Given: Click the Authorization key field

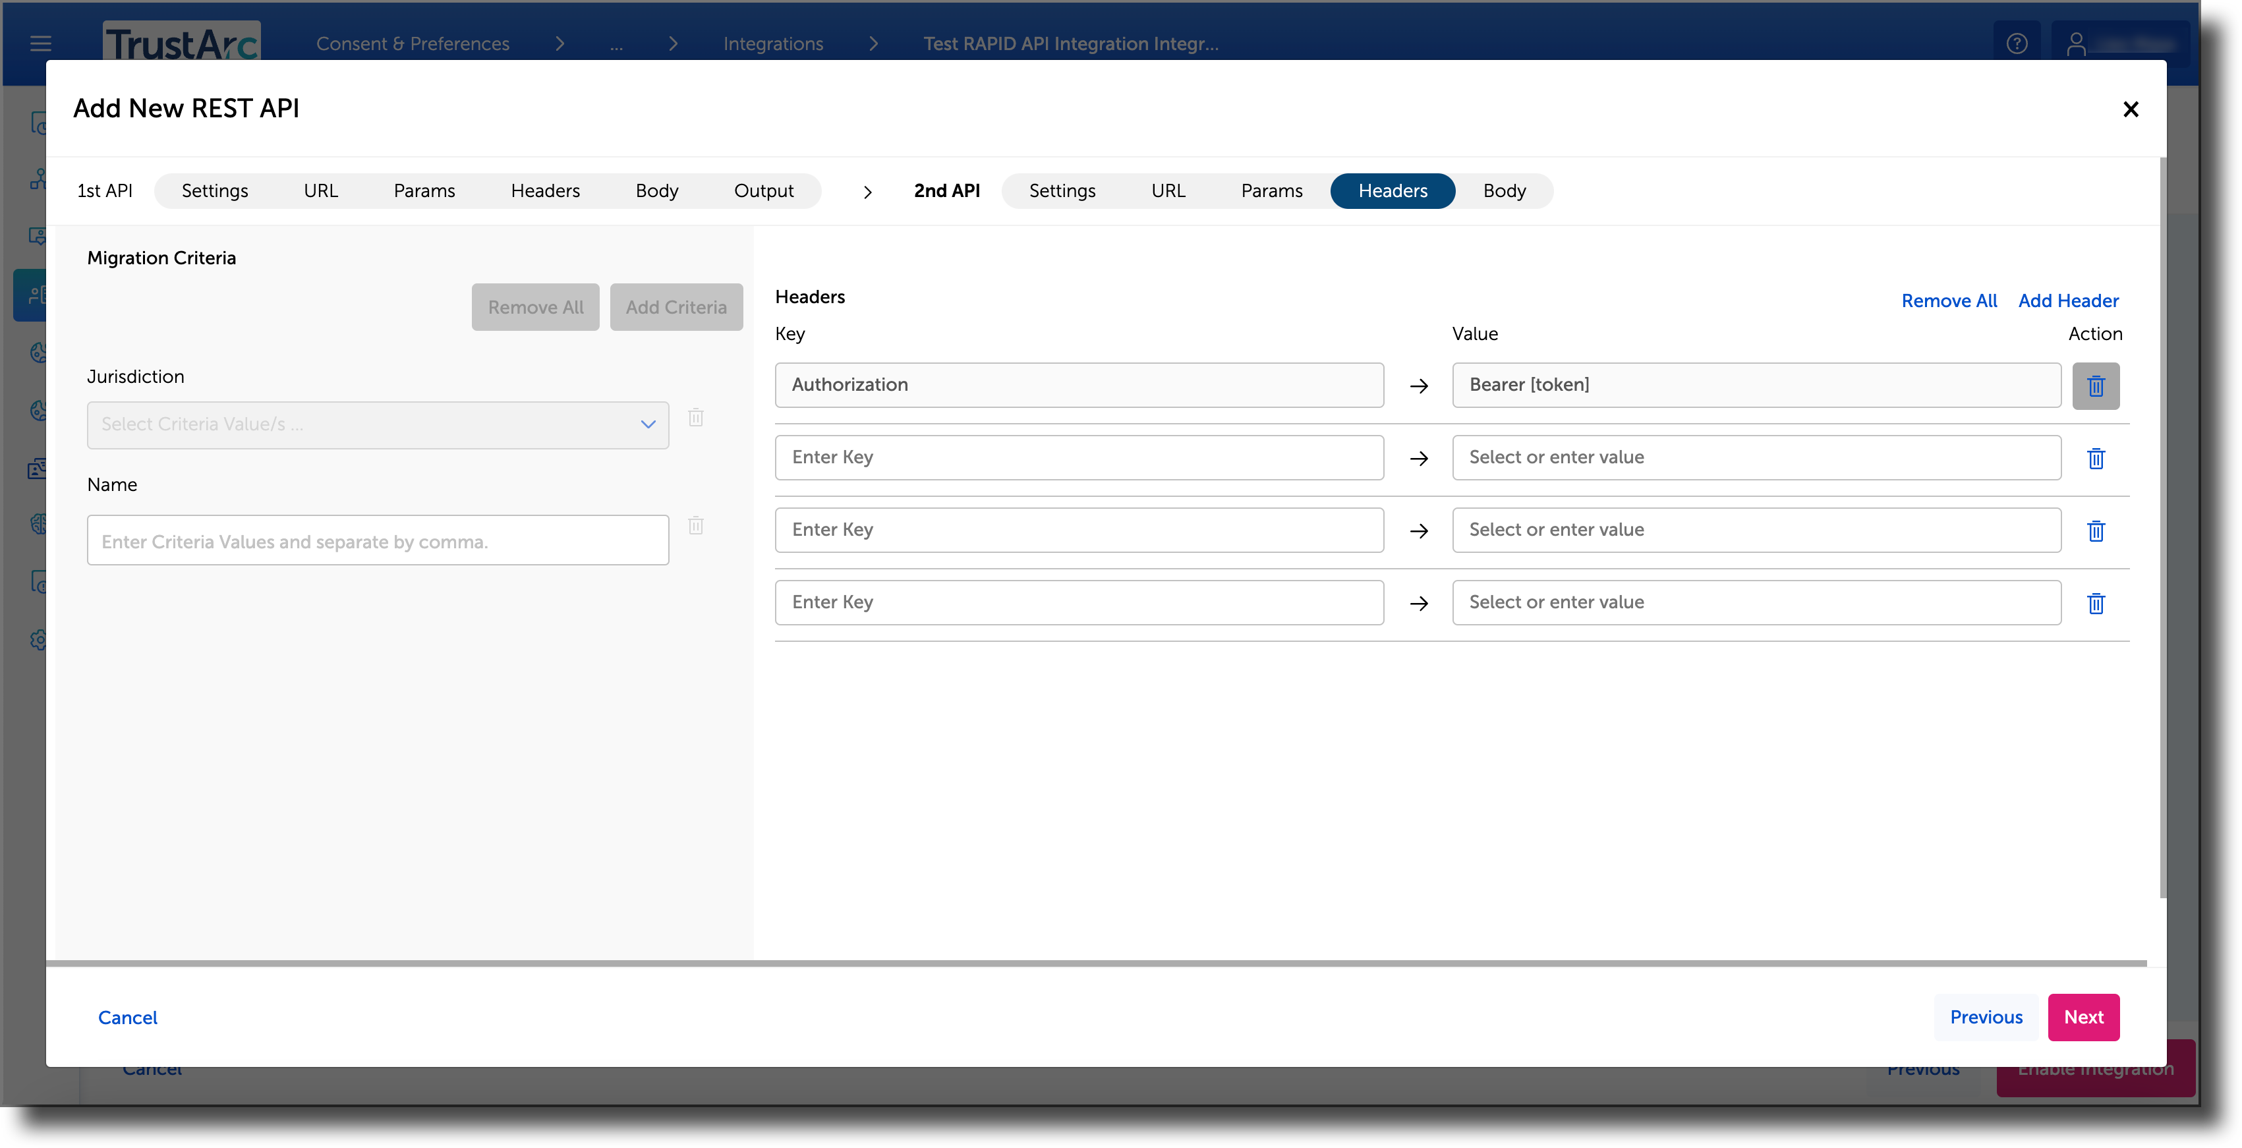Looking at the screenshot, I should [x=1079, y=386].
